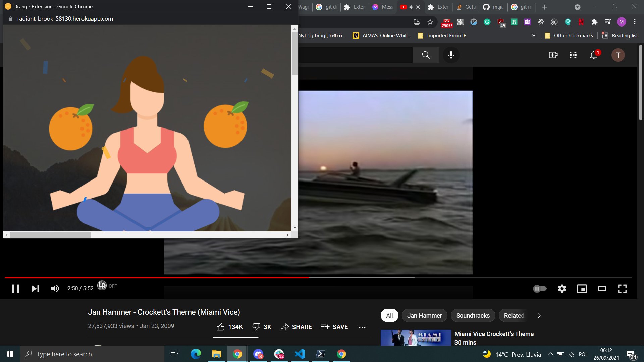Select the All filter chip
Viewport: 644px width, 362px height.
[x=389, y=315]
